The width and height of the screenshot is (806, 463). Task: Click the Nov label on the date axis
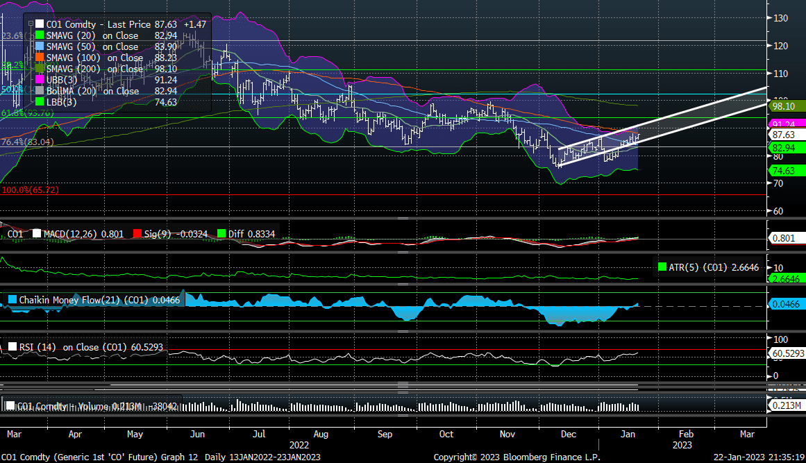tap(507, 435)
